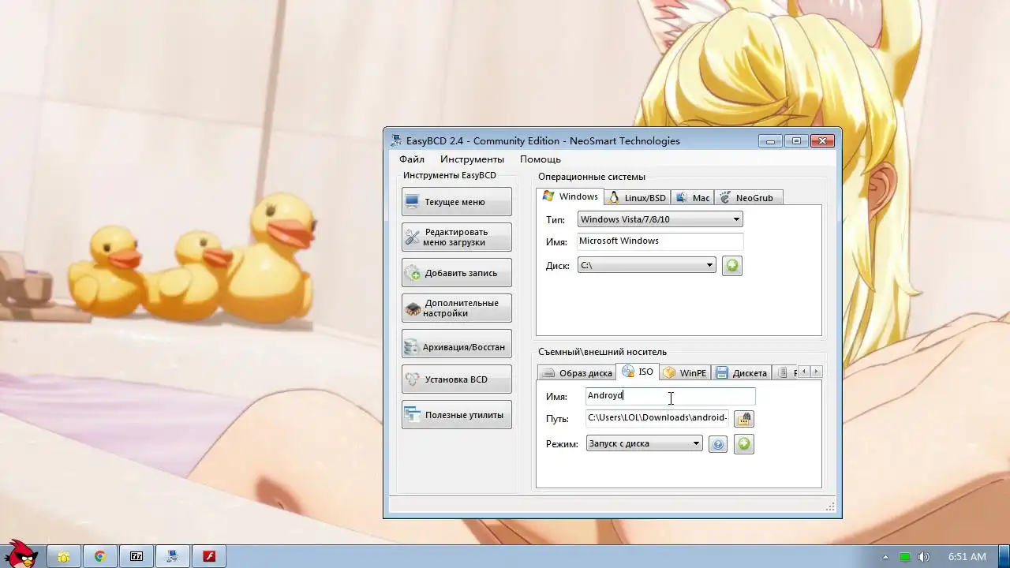The image size is (1010, 568).
Task: Switch to the WinPE tab
Action: click(685, 373)
